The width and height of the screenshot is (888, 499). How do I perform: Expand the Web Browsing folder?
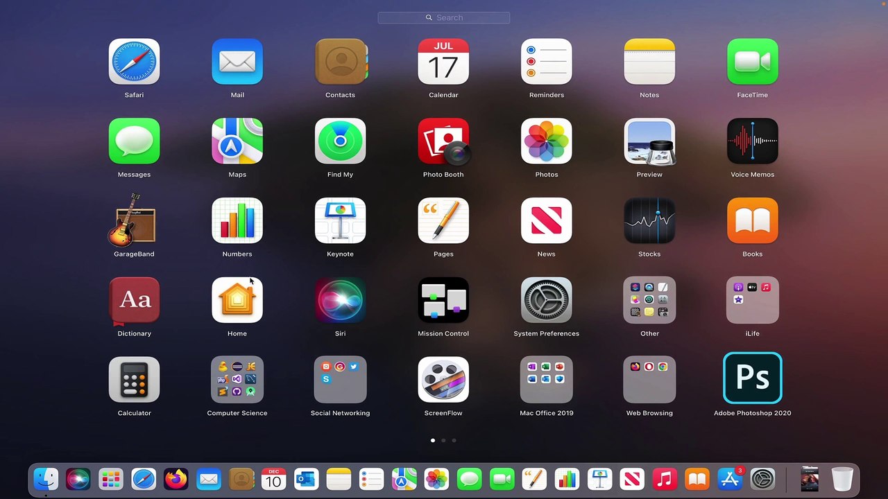click(x=649, y=380)
